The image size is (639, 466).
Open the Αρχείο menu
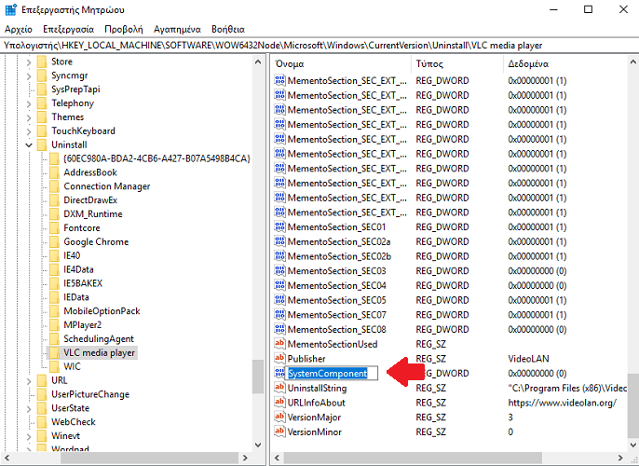tap(19, 29)
